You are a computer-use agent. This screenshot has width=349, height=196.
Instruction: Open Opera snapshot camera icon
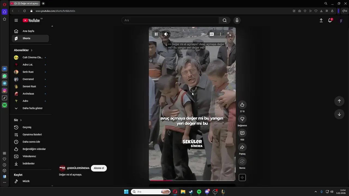pyautogui.click(x=299, y=11)
